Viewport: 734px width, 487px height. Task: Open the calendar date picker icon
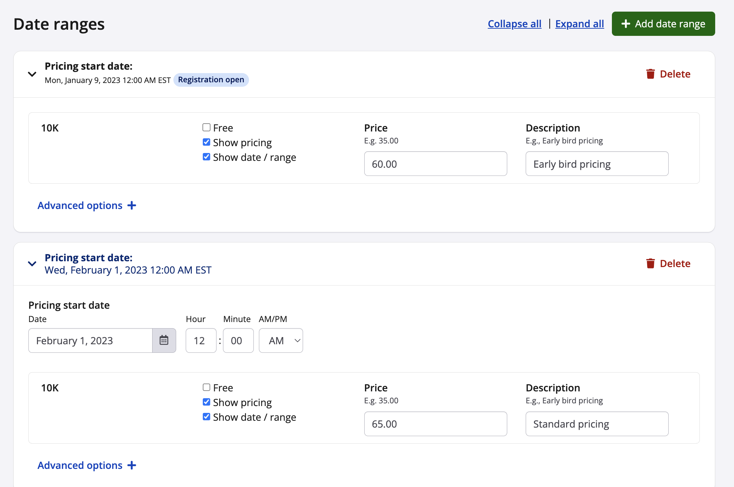pos(164,340)
